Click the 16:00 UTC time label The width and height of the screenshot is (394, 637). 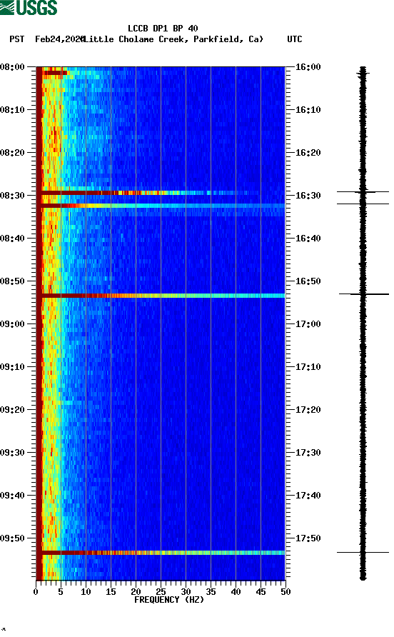[308, 66]
